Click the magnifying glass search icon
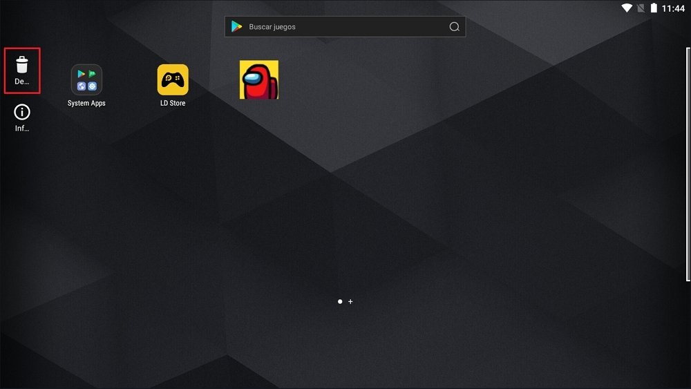The image size is (691, 389). (455, 27)
